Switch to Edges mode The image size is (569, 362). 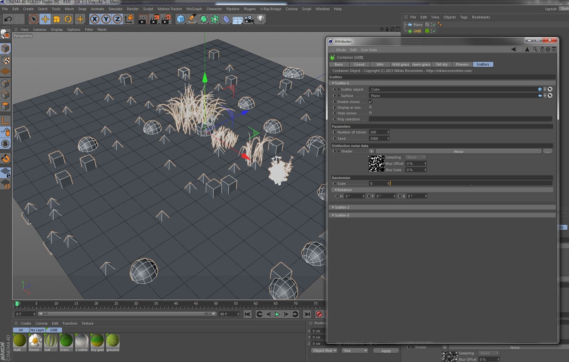[5, 95]
